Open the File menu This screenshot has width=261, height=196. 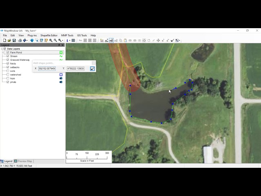[5, 36]
